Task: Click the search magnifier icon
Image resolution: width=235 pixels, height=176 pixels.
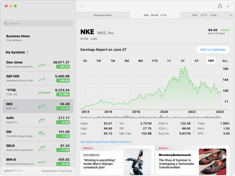Action: pyautogui.click(x=6, y=23)
